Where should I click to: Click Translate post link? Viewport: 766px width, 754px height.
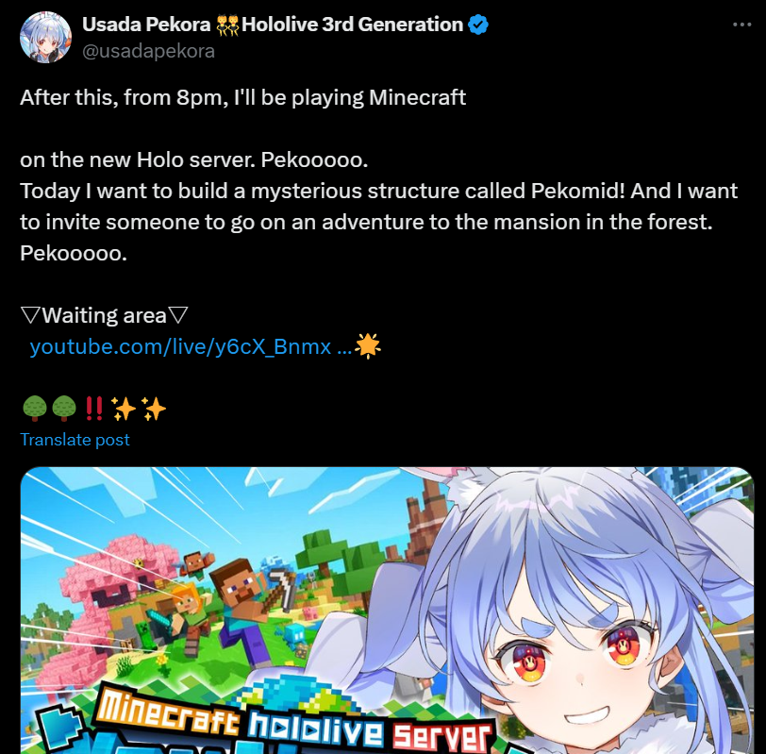[x=75, y=440]
